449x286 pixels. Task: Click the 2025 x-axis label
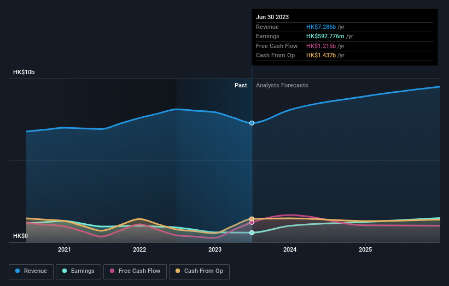coord(365,250)
